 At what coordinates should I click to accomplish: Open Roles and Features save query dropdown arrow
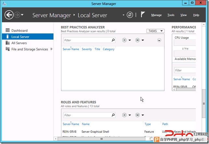(x=143, y=115)
